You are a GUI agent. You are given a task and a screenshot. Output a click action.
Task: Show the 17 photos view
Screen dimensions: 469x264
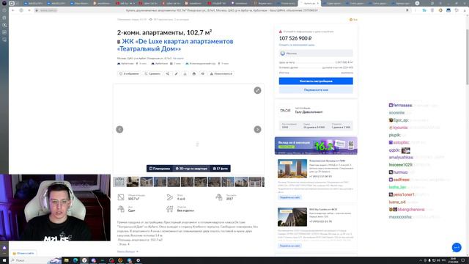coord(220,169)
